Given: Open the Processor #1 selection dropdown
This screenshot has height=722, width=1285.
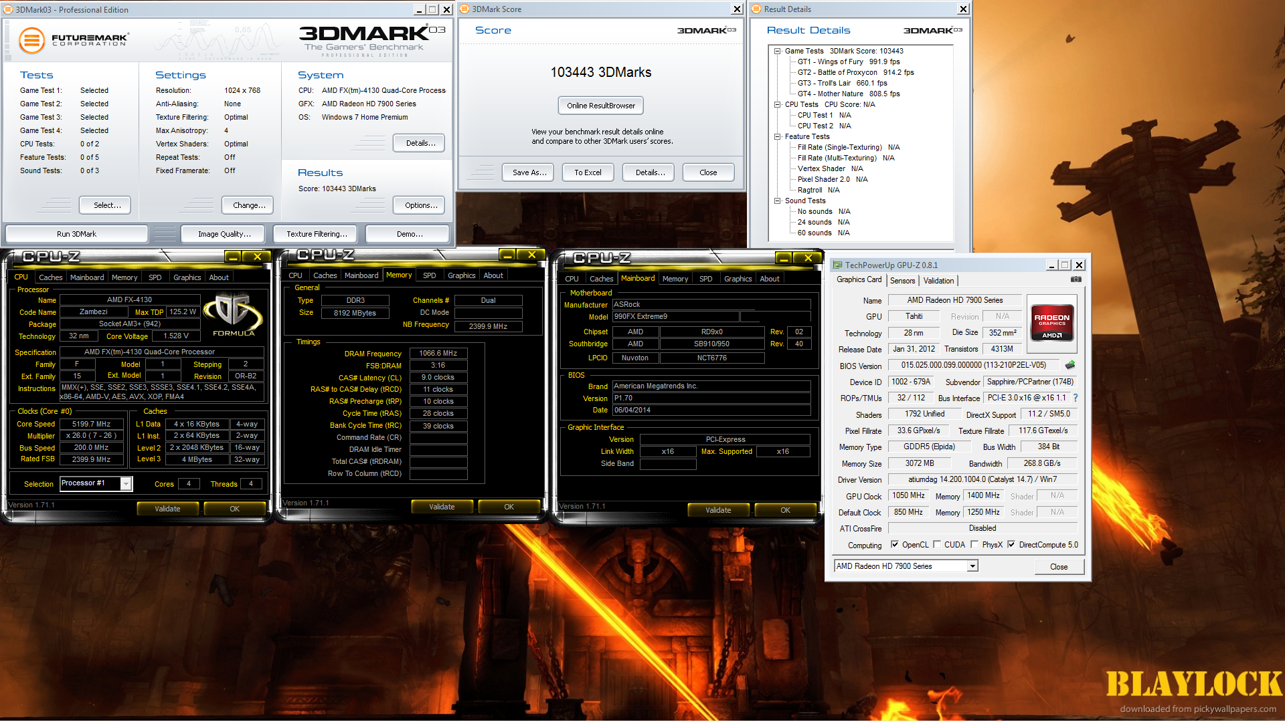Looking at the screenshot, I should coord(126,483).
